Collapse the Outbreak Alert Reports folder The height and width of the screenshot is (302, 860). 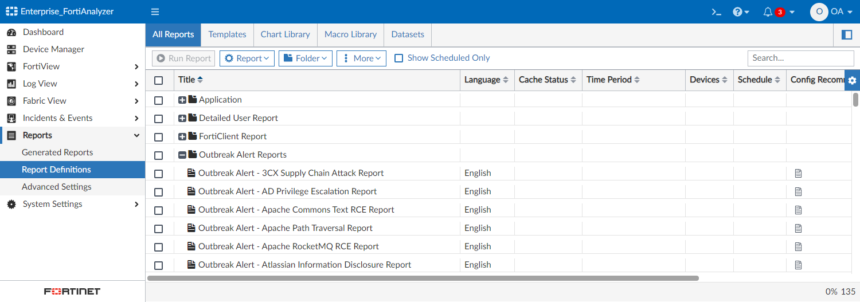182,155
